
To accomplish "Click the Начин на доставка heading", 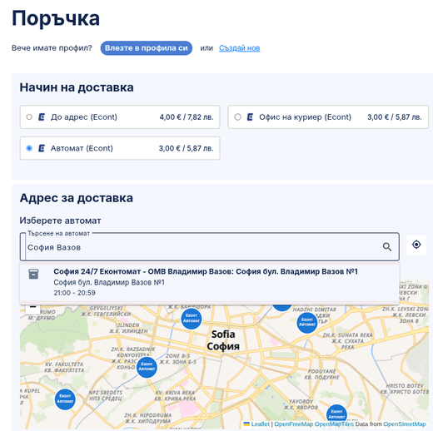I will tap(77, 87).
